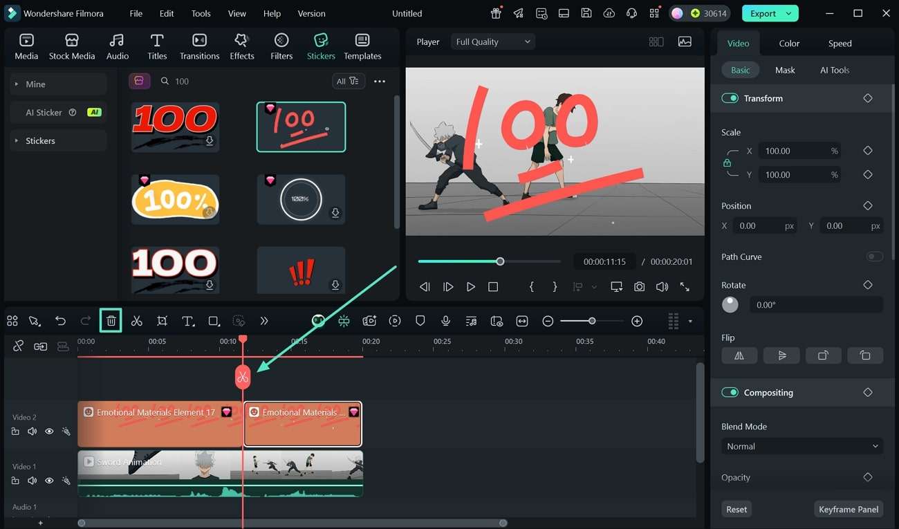The image size is (899, 529).
Task: Open the AI Sticker option
Action: (x=59, y=112)
